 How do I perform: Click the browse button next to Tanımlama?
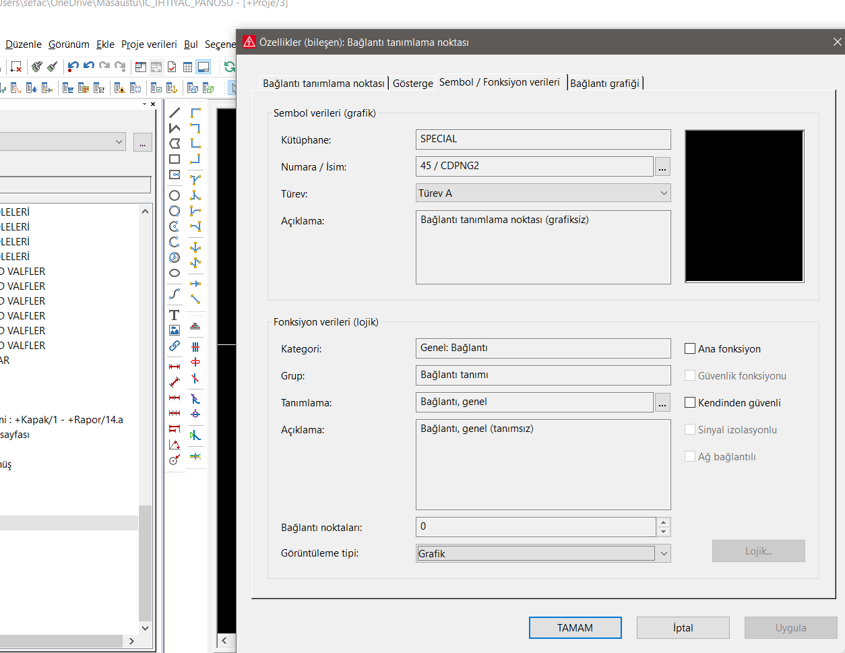[x=663, y=402]
